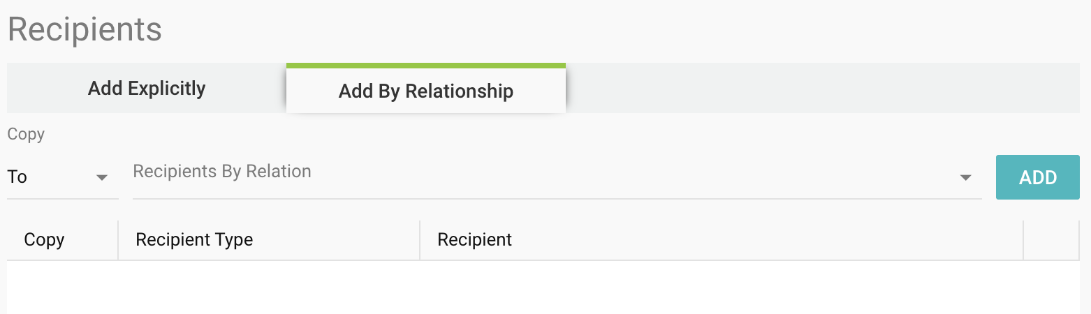
Task: Click the underline beneath Recipients By Relation
Action: click(x=557, y=199)
